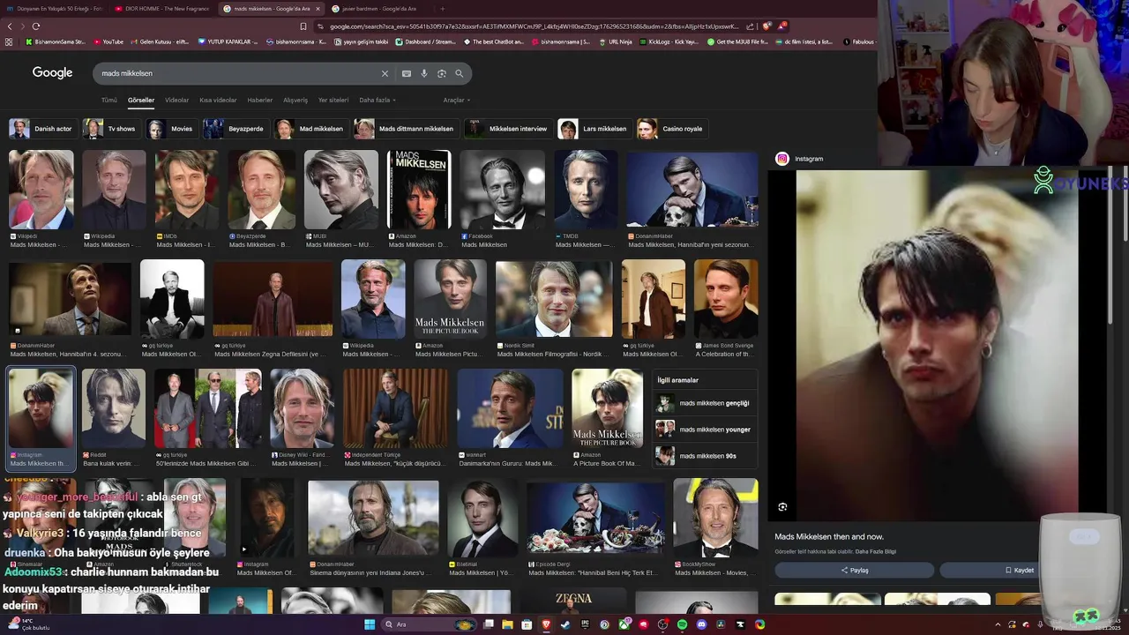Open the large Mads Mikkelsen preview image

point(937,344)
